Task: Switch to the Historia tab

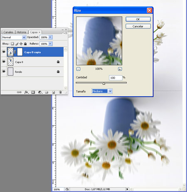Action: point(22,32)
